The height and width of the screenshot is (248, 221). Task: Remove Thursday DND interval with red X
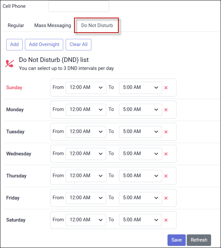point(166,176)
